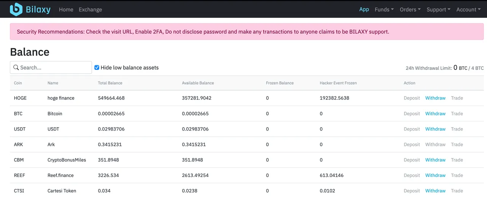Click Deposit in the CBM row
This screenshot has width=487, height=210.
coord(412,160)
